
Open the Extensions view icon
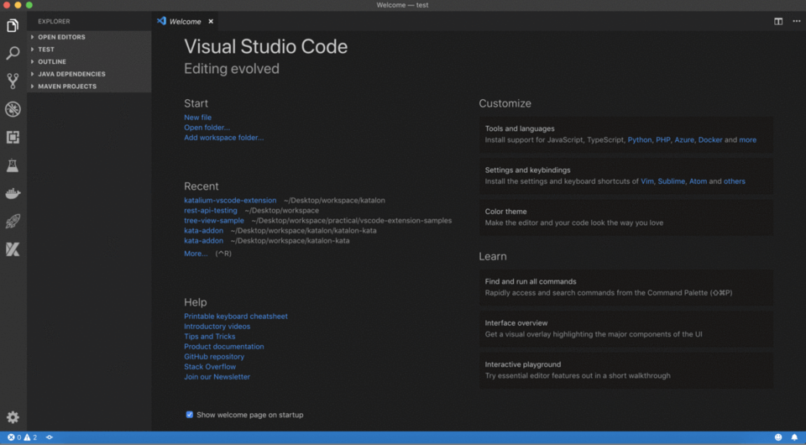click(13, 137)
